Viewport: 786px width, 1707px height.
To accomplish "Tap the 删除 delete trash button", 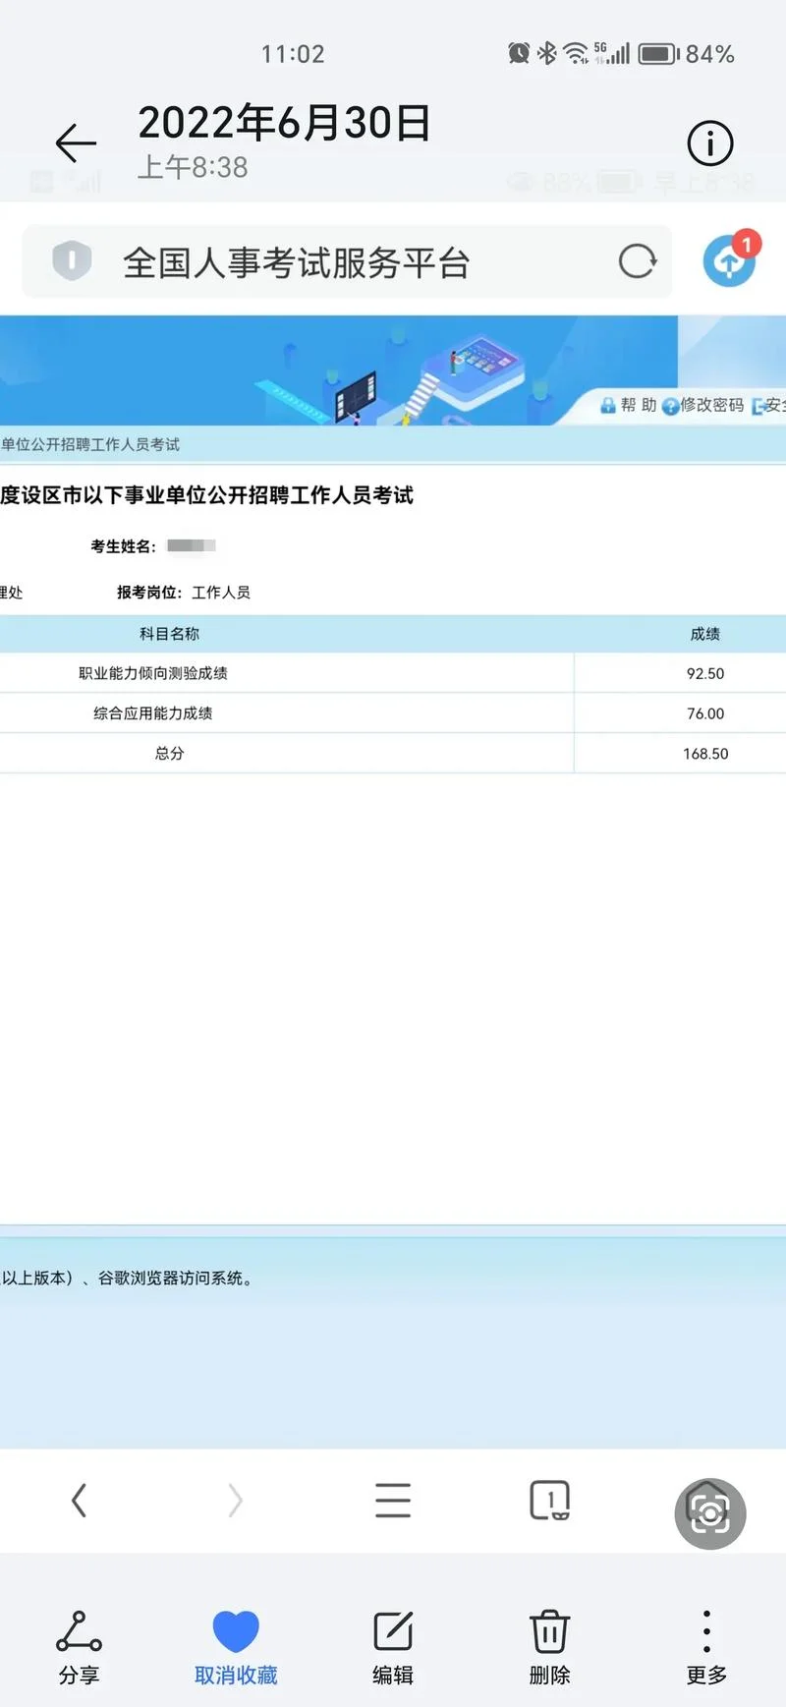I will tap(550, 1648).
